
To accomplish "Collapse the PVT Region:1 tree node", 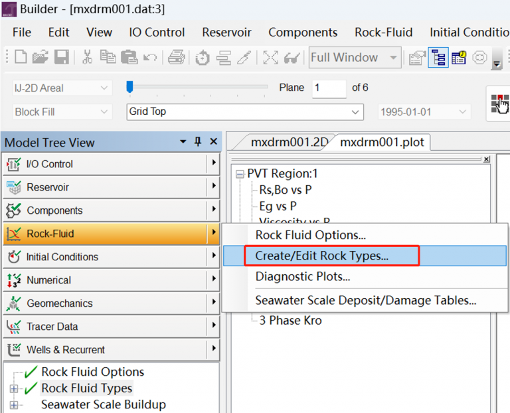I will [240, 174].
